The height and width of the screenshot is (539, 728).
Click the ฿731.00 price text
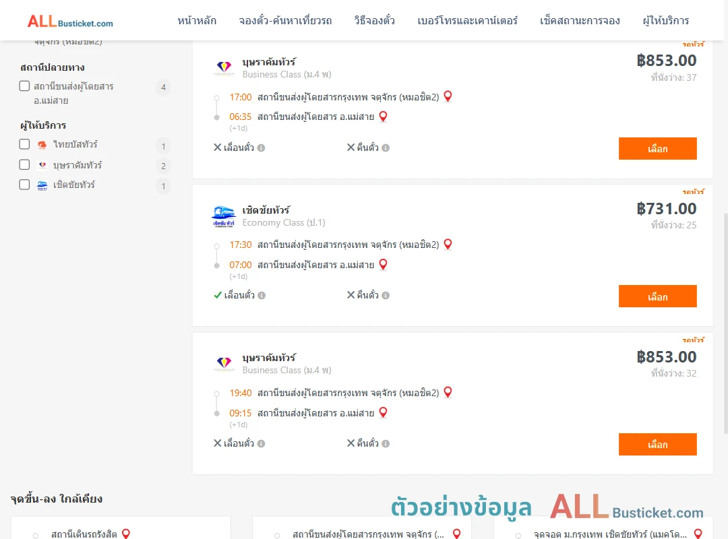point(666,209)
